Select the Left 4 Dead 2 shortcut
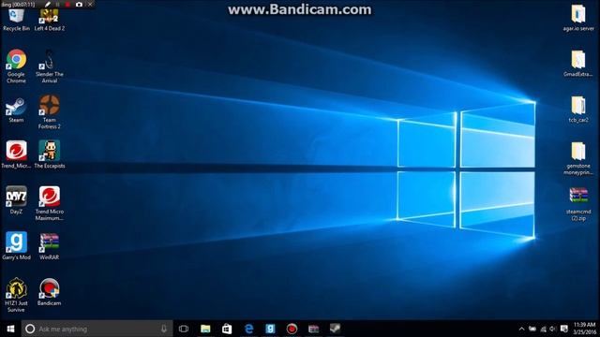The height and width of the screenshot is (337, 600). tap(50, 20)
